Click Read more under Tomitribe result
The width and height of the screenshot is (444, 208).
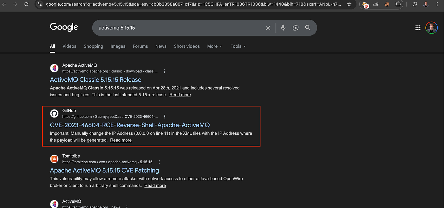tap(155, 186)
